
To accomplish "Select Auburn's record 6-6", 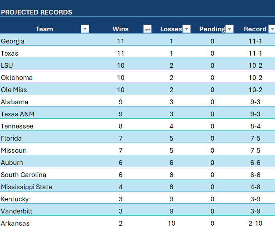I will click(255, 163).
